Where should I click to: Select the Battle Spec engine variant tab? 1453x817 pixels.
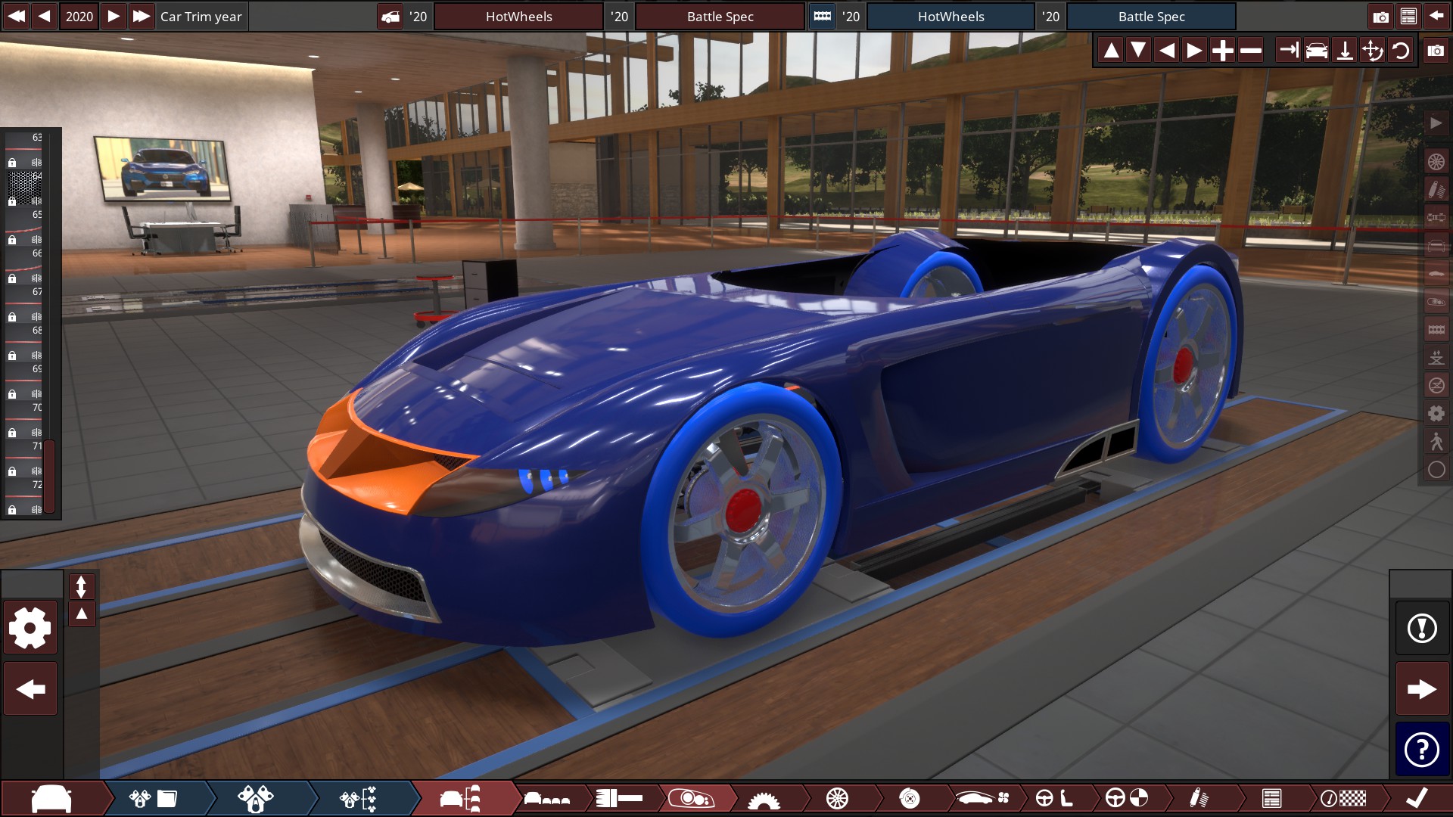pyautogui.click(x=1150, y=16)
